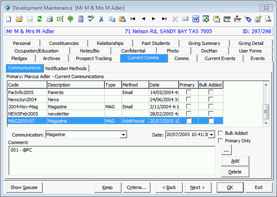Click the magnifier print preview icon
This screenshot has width=277, height=197.
tap(268, 19)
